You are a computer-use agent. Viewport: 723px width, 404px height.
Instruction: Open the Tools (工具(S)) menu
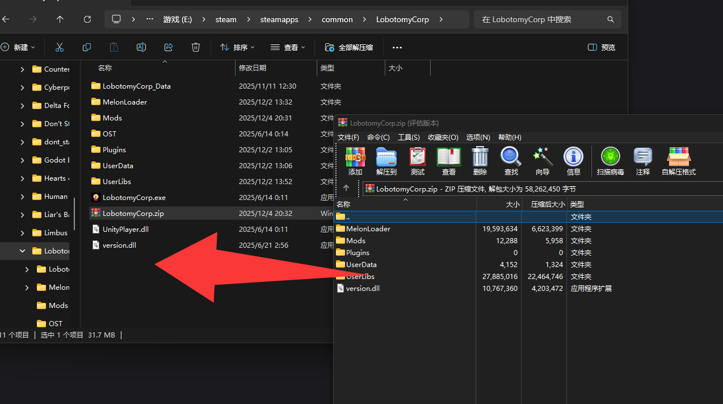[409, 137]
